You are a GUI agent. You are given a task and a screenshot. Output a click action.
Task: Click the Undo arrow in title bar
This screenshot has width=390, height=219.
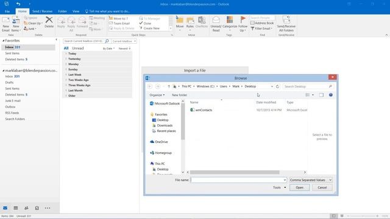pos(18,4)
